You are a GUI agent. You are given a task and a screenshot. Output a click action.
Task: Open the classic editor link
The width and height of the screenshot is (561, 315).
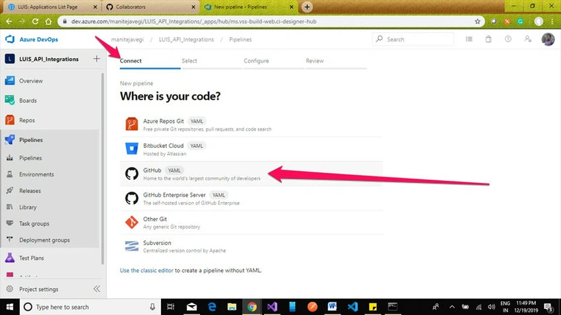click(x=147, y=271)
